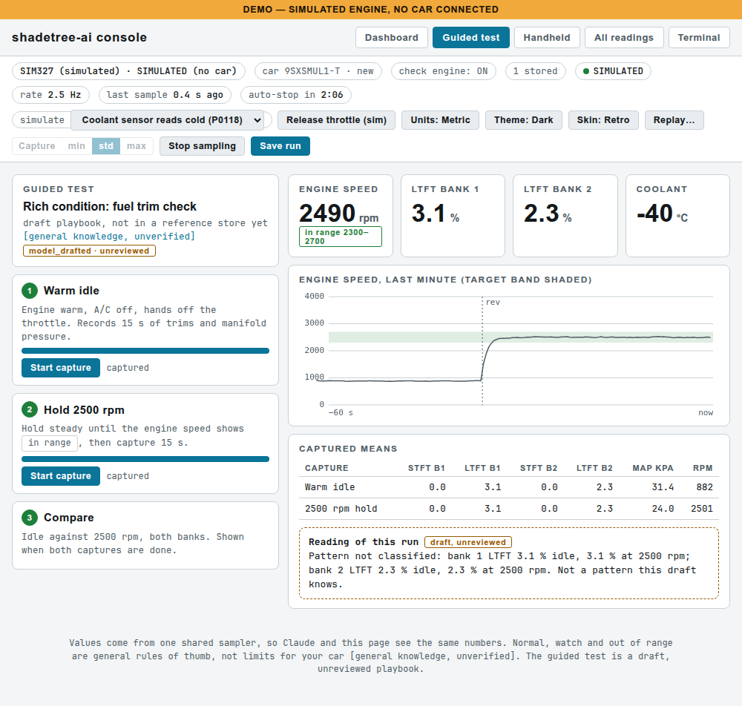Click the 'draft, unreviewed' badge
Screen dimensions: 742x706
coord(468,542)
